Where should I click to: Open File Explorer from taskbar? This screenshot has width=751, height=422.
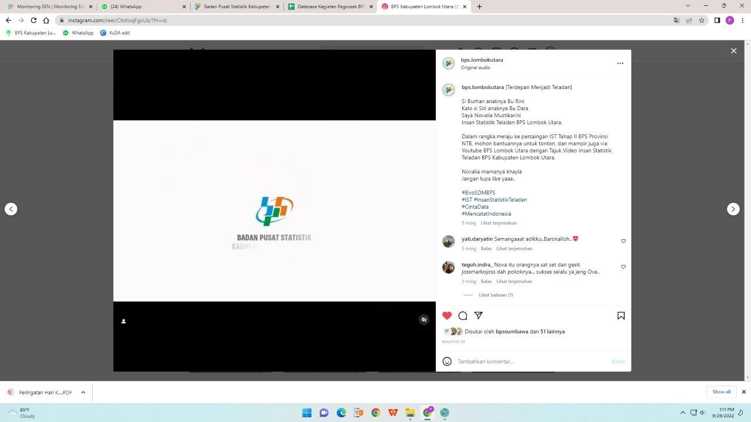(x=410, y=413)
